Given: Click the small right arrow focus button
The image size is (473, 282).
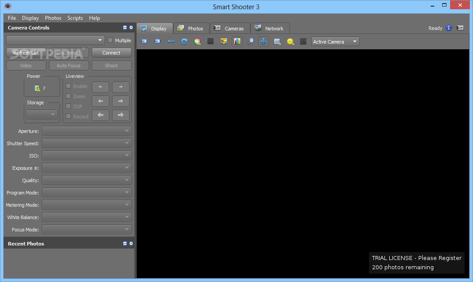Looking at the screenshot, I should [121, 87].
